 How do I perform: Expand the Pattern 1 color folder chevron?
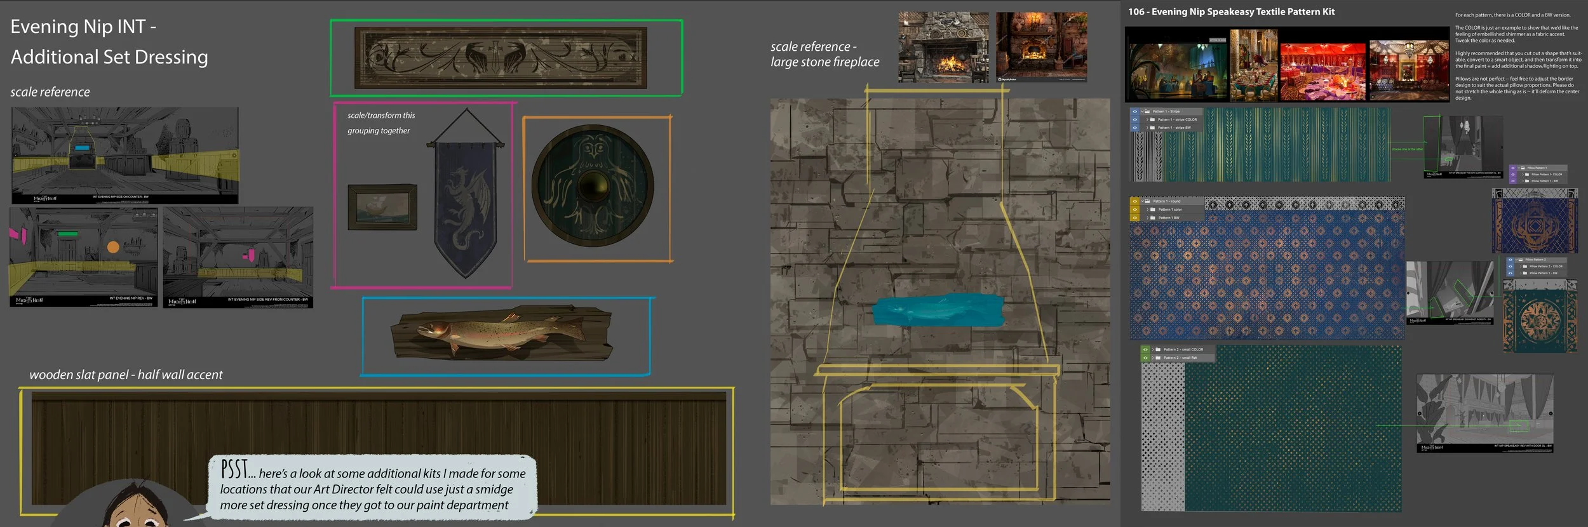tap(1148, 210)
